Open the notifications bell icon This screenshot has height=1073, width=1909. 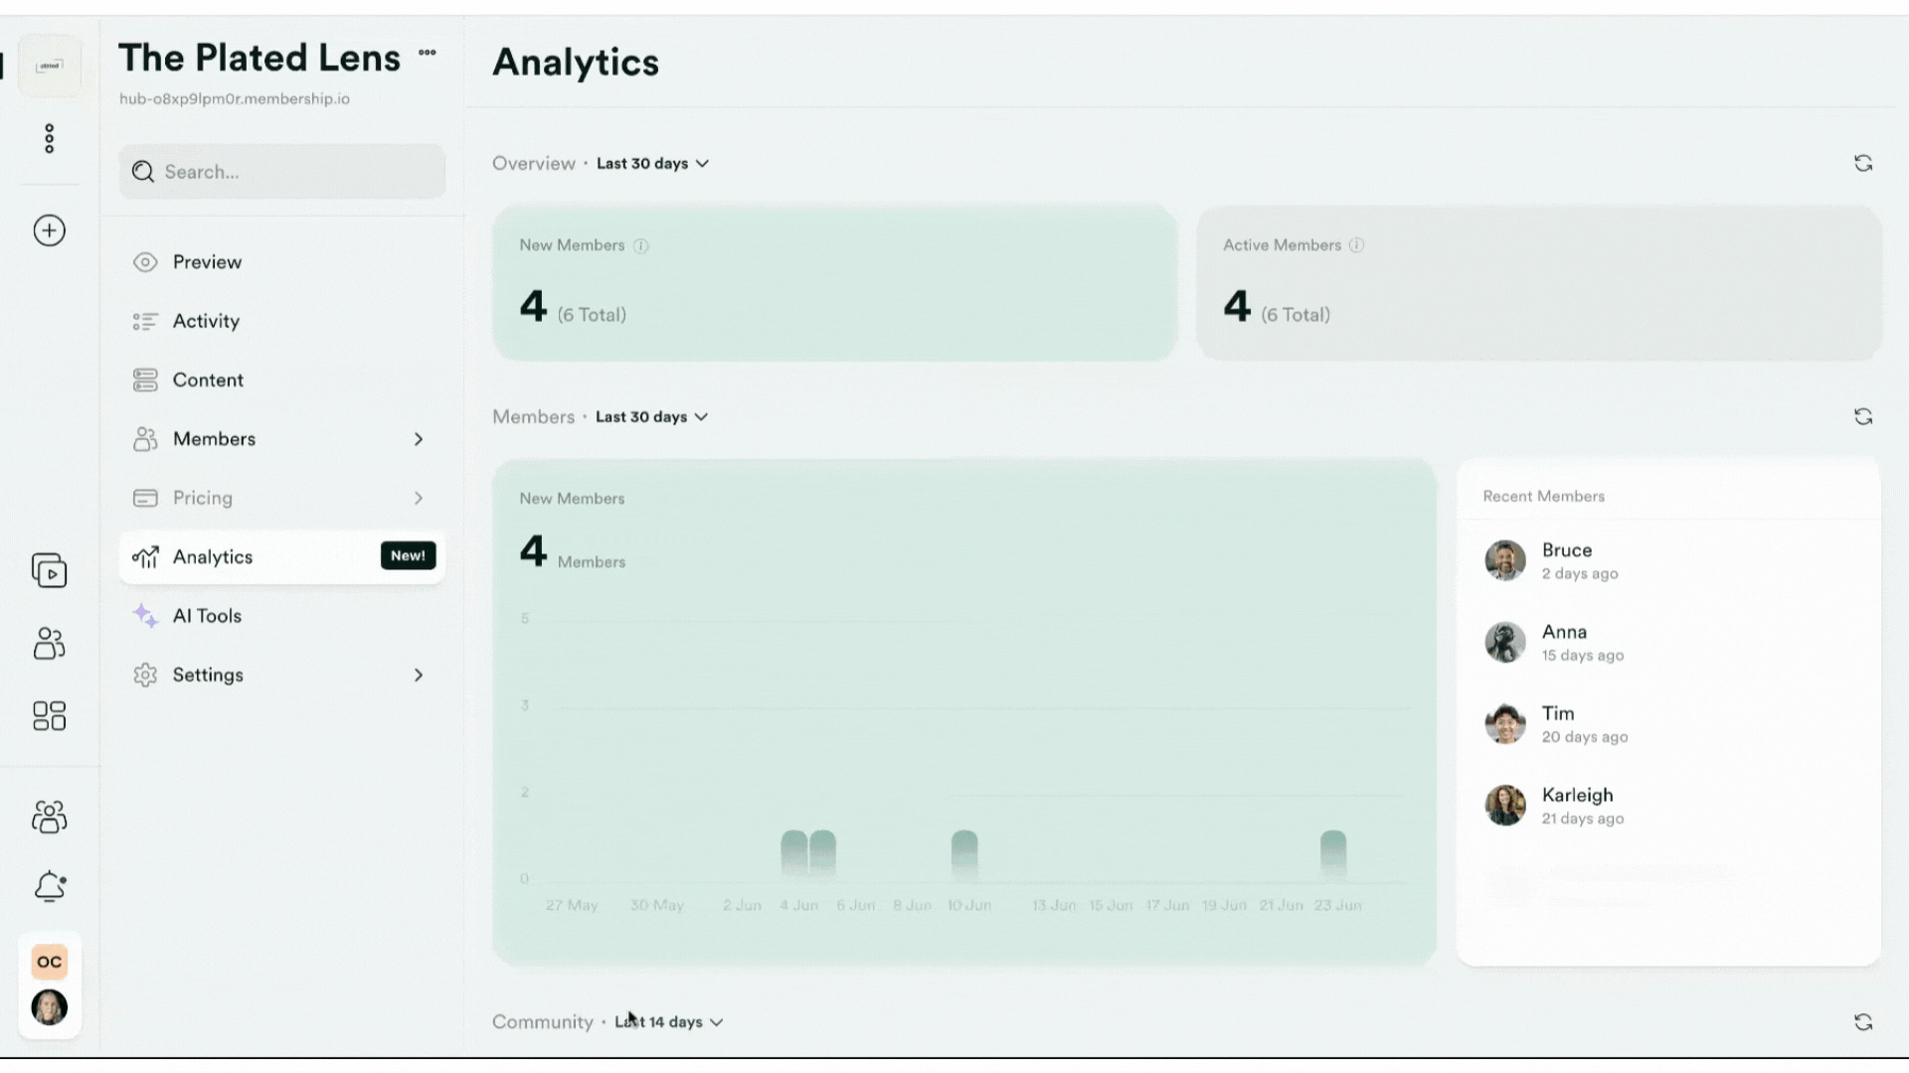49,886
